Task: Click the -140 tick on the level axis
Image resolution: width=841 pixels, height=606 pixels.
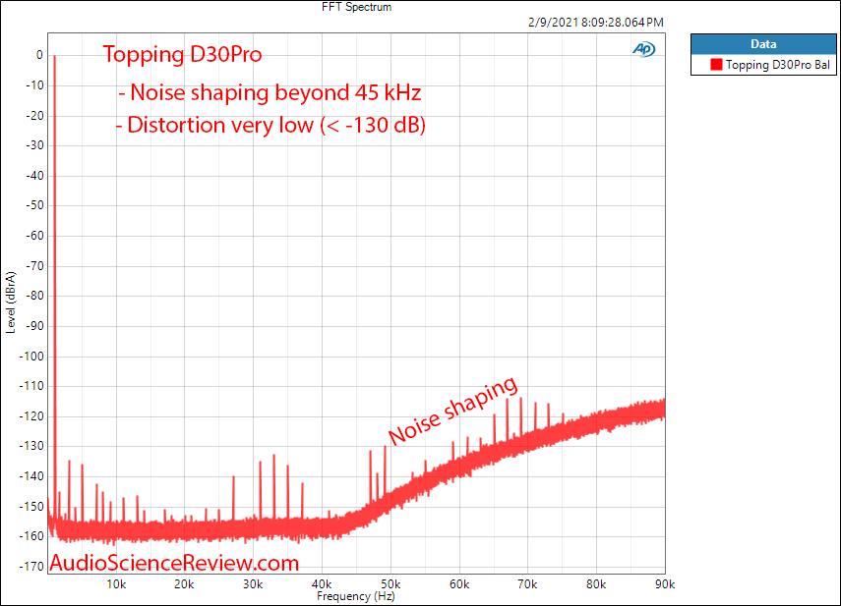Action: [x=31, y=476]
